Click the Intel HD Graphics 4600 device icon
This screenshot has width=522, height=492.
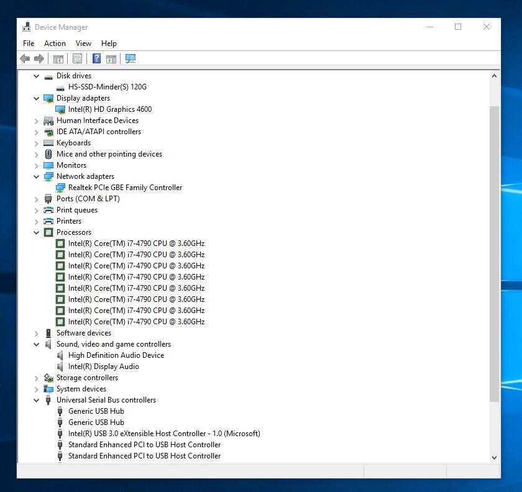pyautogui.click(x=60, y=109)
